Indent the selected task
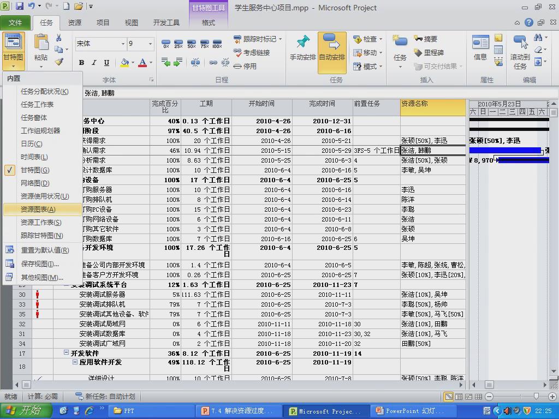The height and width of the screenshot is (419, 559). (x=179, y=62)
